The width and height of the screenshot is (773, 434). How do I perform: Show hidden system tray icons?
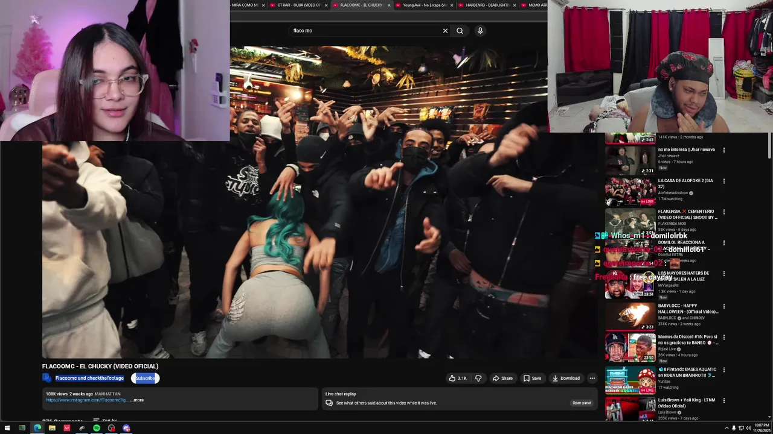(726, 428)
